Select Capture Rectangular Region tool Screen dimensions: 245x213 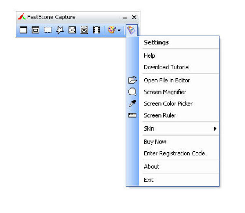tap(47, 30)
